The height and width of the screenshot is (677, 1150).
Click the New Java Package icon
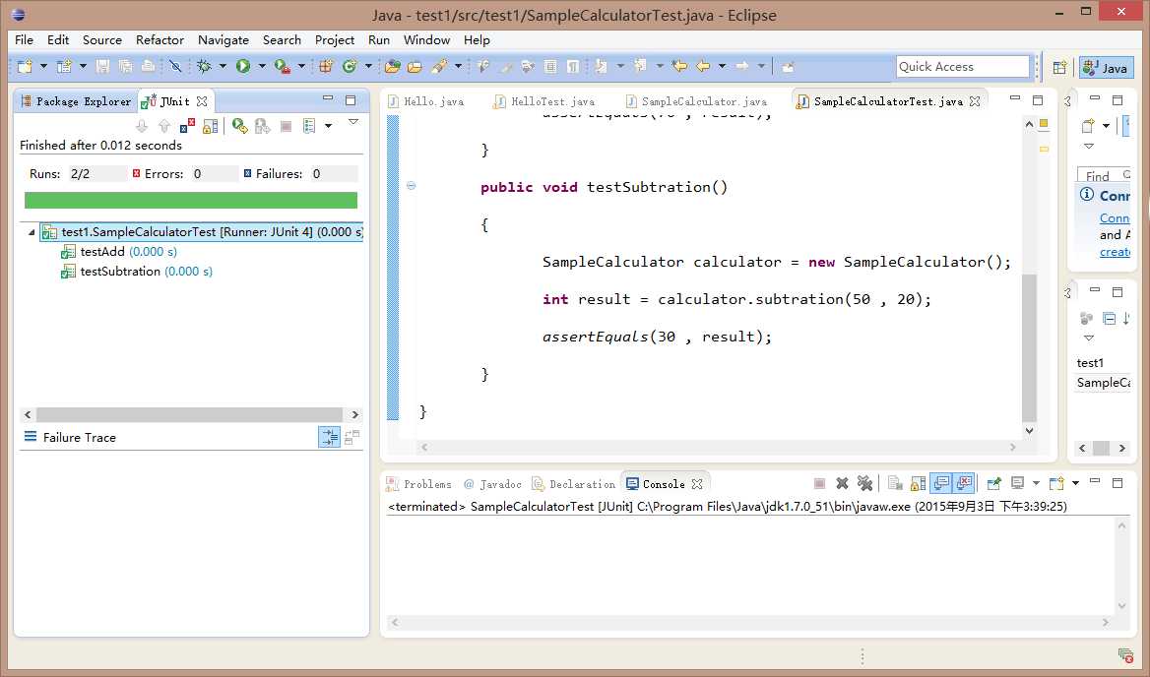(x=326, y=67)
